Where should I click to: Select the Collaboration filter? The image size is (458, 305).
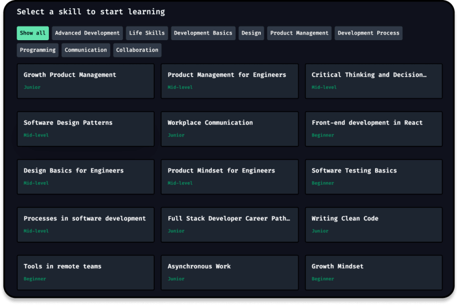137,50
